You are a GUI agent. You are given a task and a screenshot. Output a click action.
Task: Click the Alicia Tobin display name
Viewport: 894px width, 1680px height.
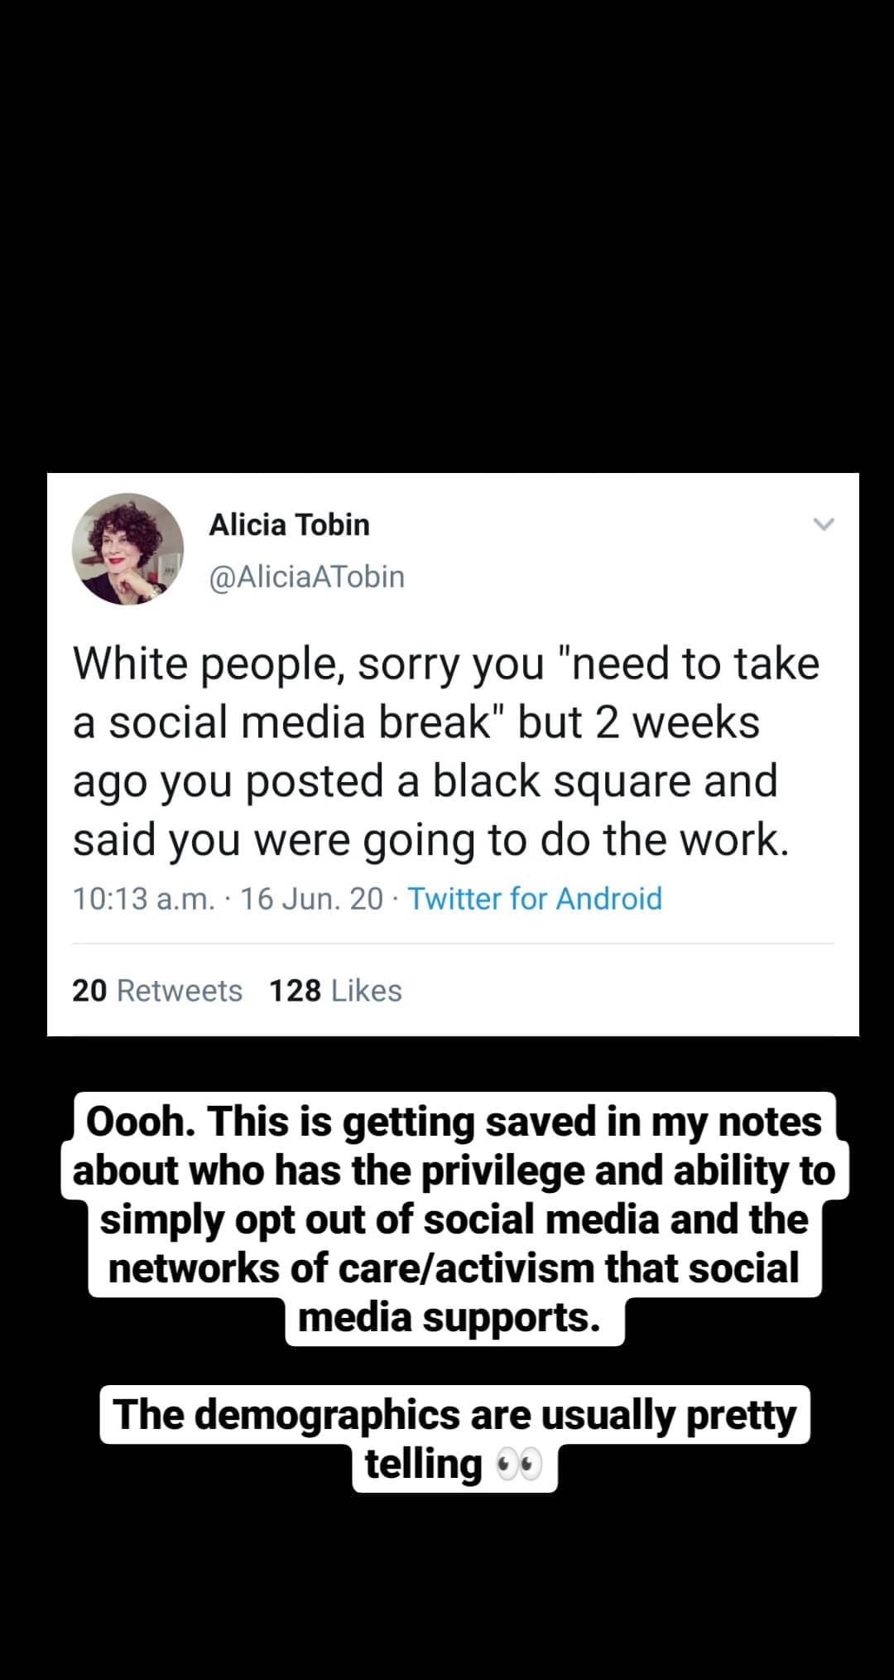(289, 524)
